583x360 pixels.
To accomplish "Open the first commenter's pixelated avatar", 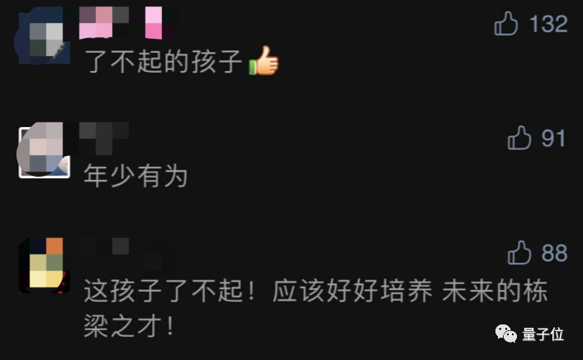I will (44, 37).
